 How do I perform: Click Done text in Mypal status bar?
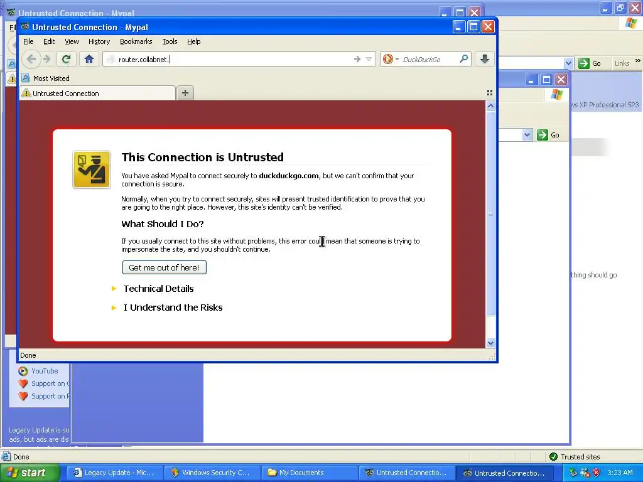28,355
